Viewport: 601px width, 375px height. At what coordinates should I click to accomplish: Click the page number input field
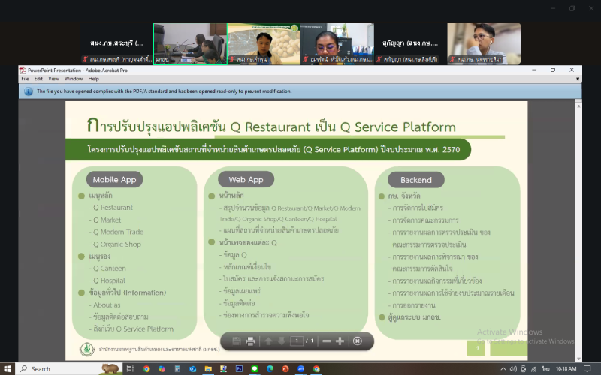(x=297, y=341)
